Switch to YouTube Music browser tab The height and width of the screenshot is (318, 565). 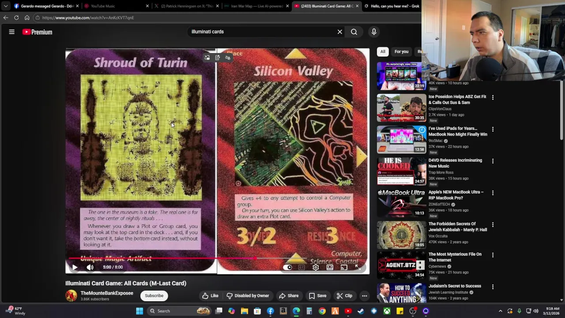116,6
